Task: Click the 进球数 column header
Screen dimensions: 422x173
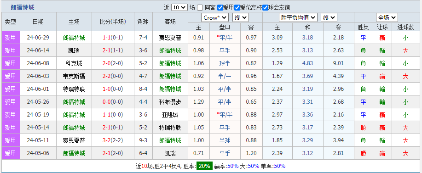Action: 406,27
